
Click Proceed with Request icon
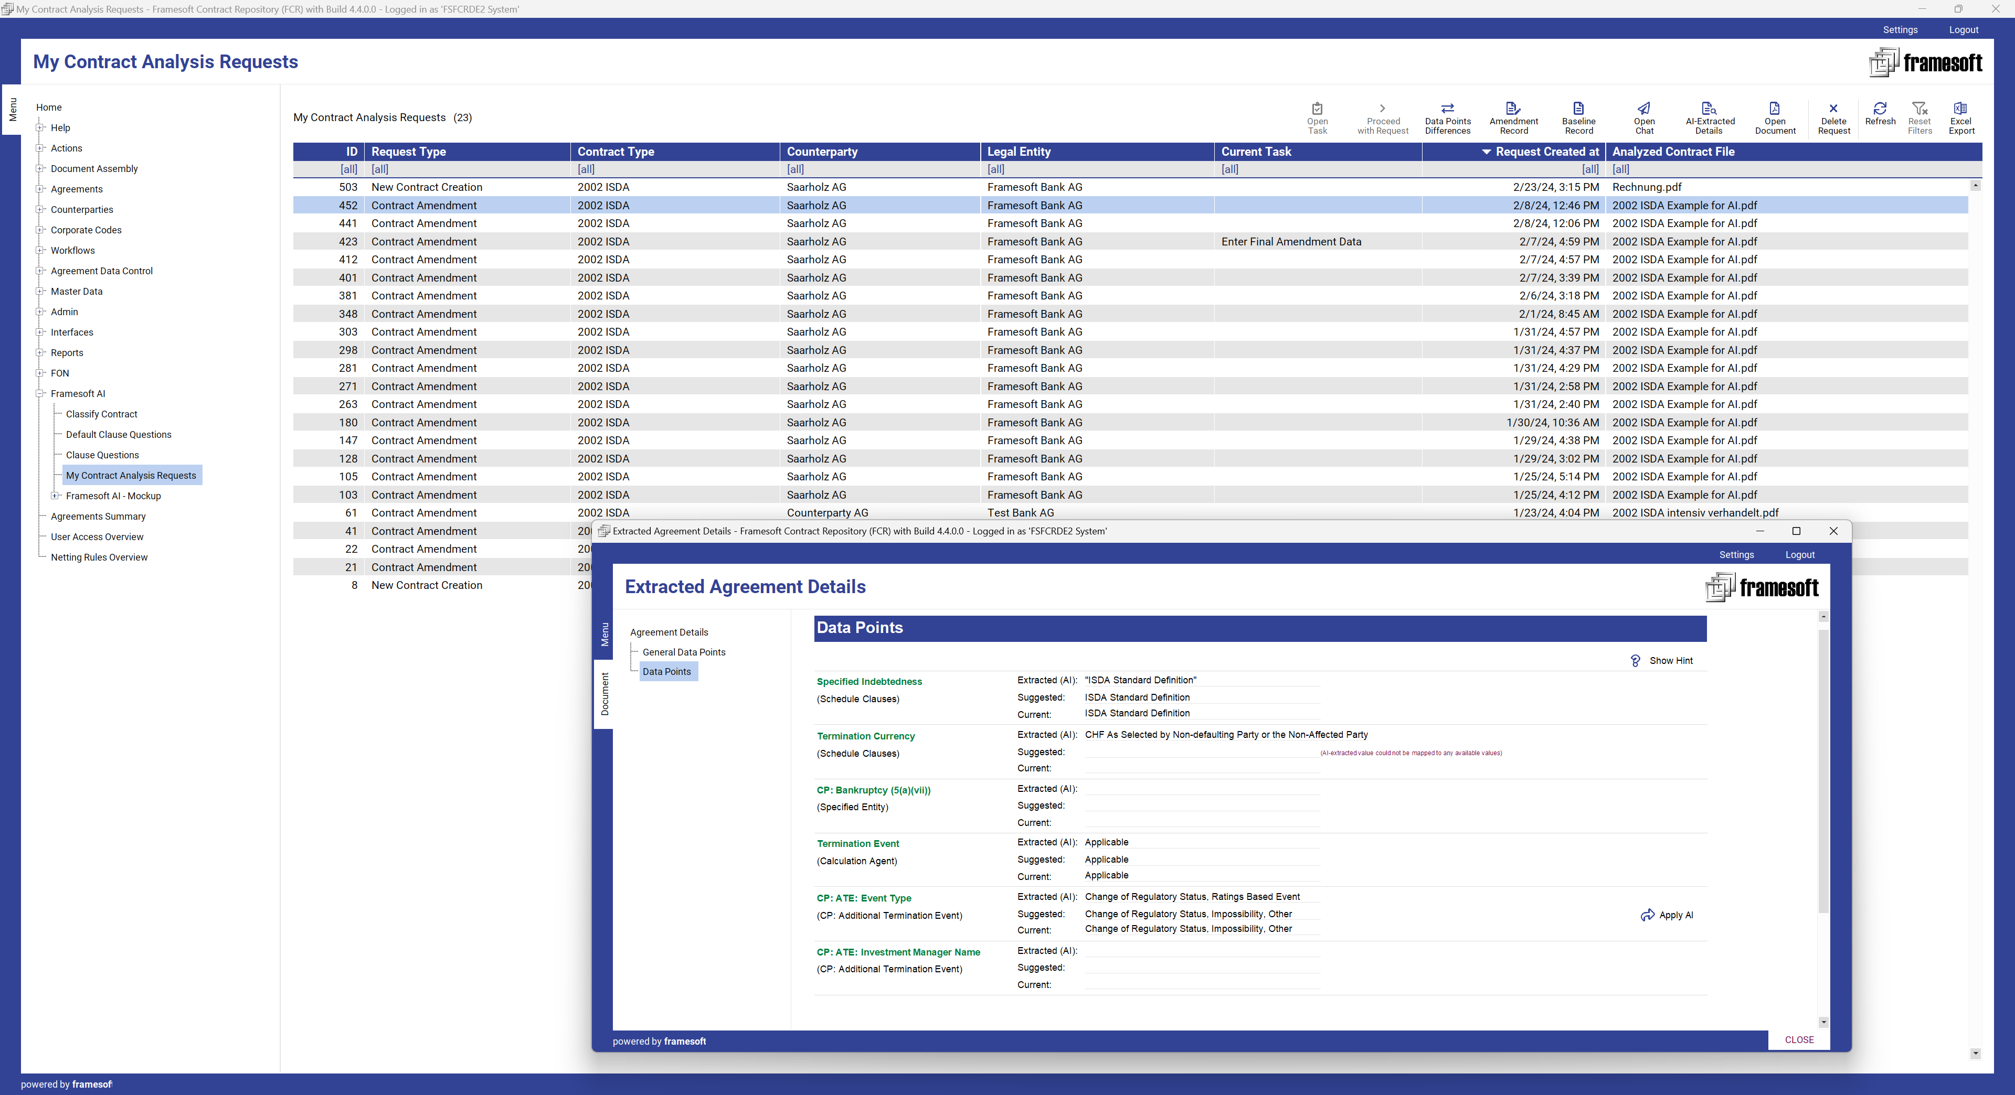coord(1382,117)
